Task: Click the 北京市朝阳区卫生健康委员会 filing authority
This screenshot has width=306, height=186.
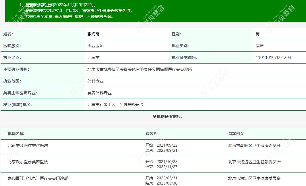Action: click(x=254, y=145)
